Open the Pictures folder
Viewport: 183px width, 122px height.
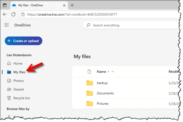coord(102,104)
